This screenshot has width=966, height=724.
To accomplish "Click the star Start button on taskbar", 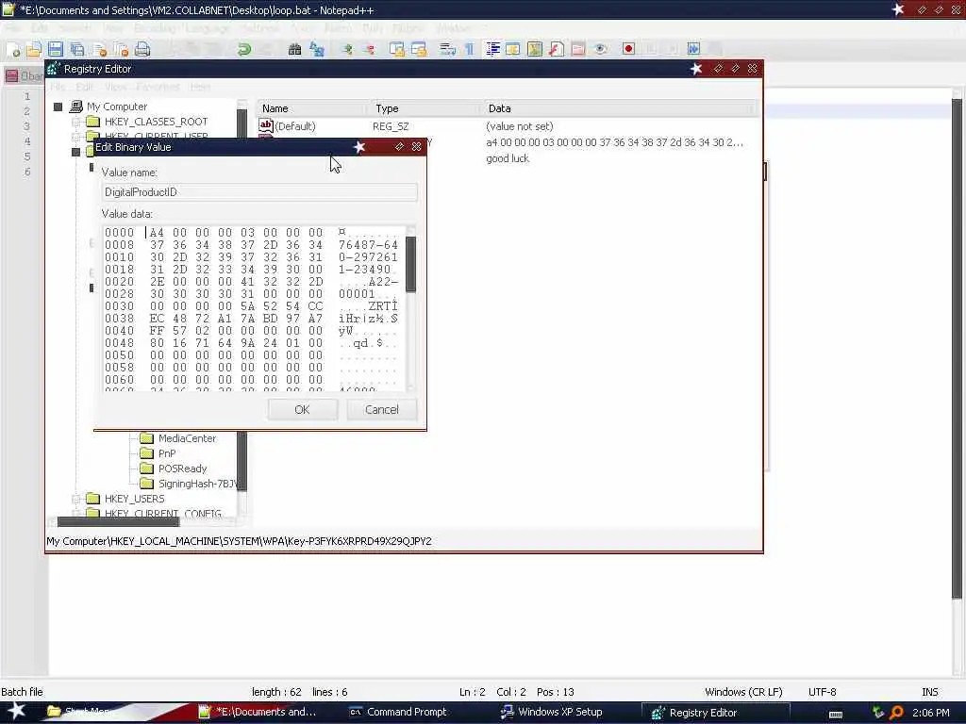I will [16, 711].
